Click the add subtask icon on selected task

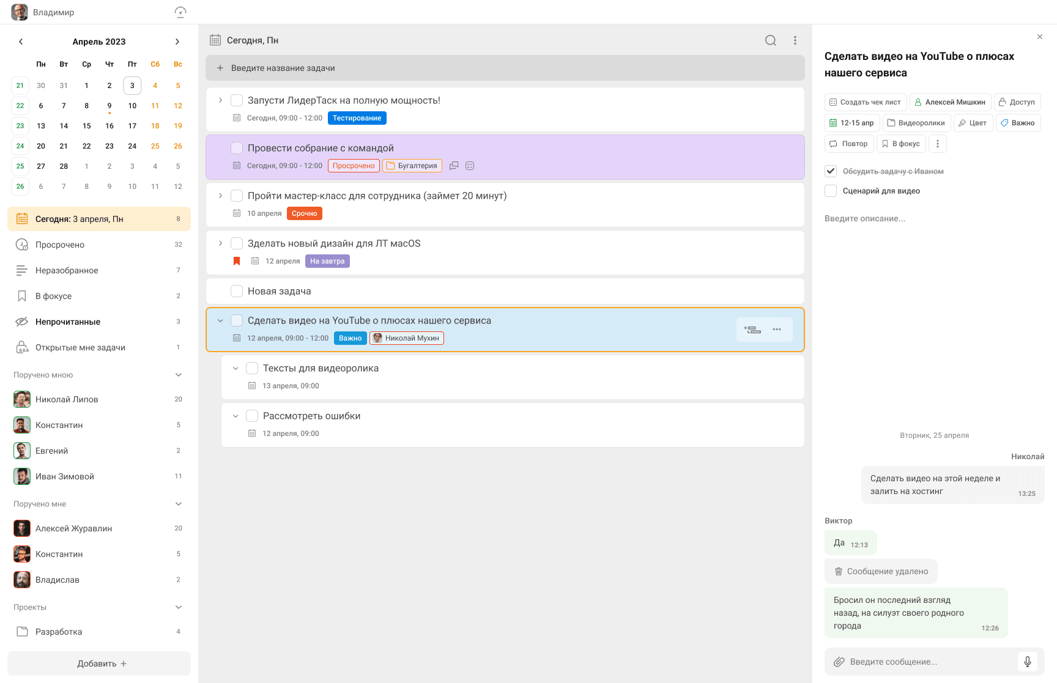click(x=752, y=330)
